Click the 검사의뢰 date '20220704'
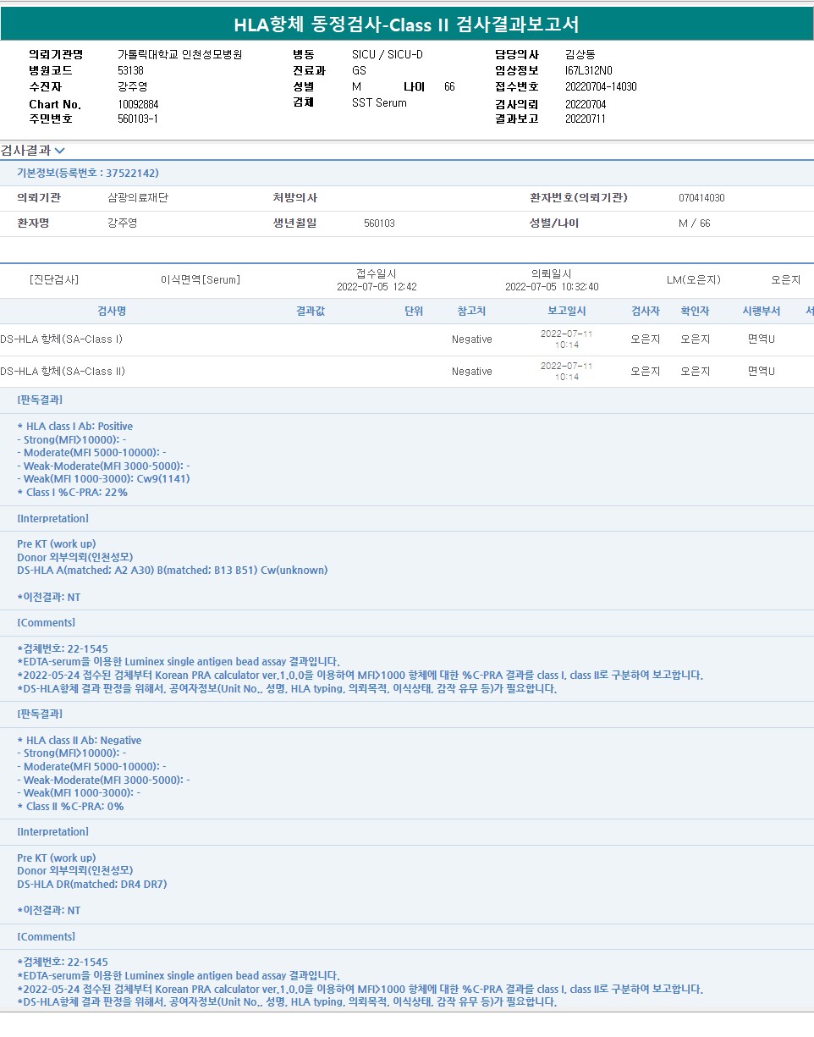The image size is (814, 1037). (x=586, y=104)
